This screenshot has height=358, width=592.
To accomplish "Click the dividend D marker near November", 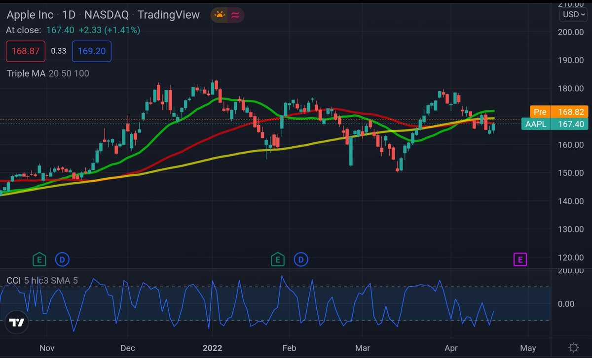I will click(62, 259).
